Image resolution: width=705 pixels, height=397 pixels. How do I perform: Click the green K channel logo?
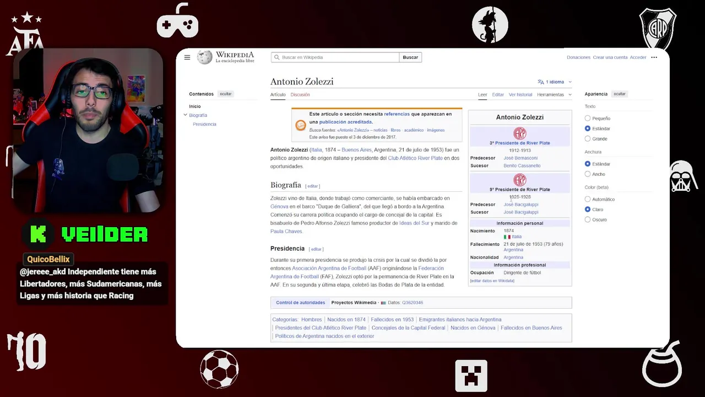tap(38, 234)
